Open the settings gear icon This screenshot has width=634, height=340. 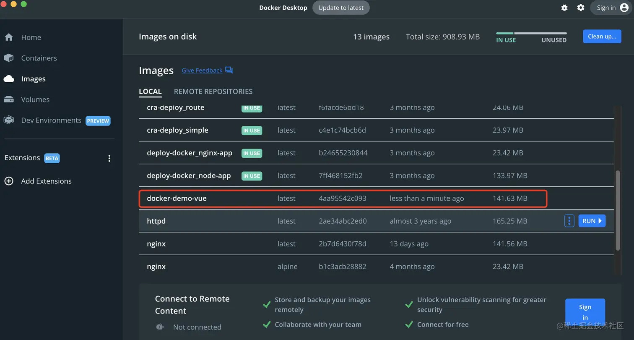pos(580,8)
